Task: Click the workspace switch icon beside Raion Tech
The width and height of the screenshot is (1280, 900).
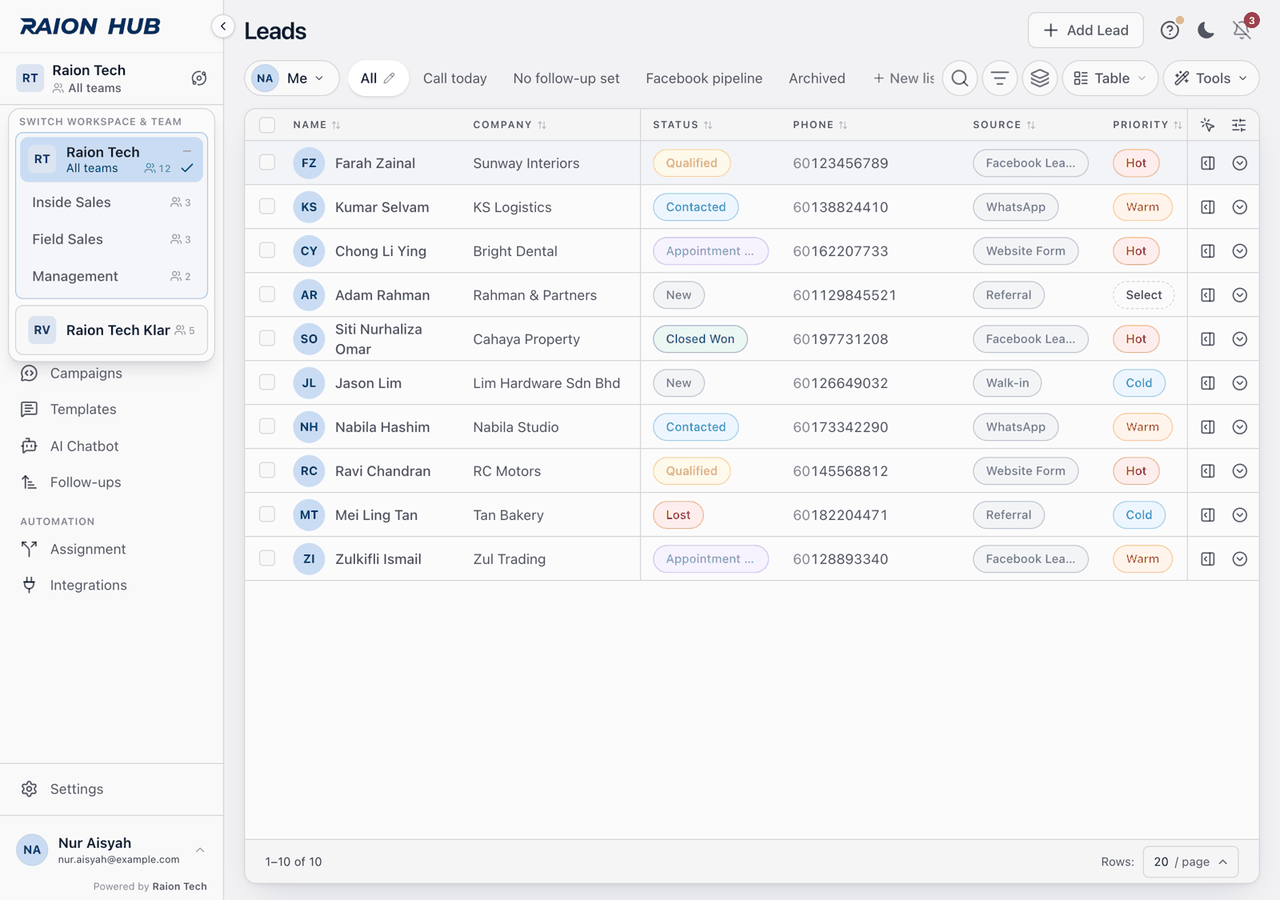Action: pyautogui.click(x=199, y=78)
